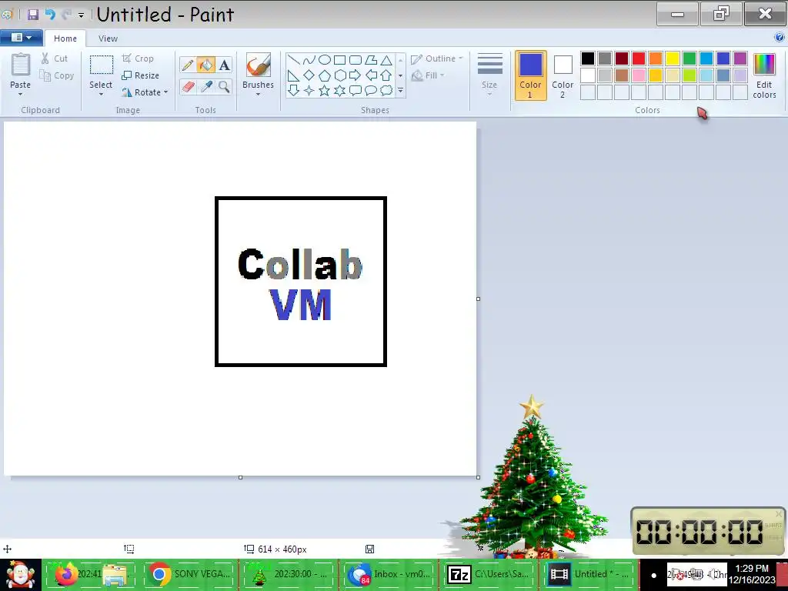Image resolution: width=788 pixels, height=591 pixels.
Task: Choose the Rectangle shape
Action: [339, 60]
